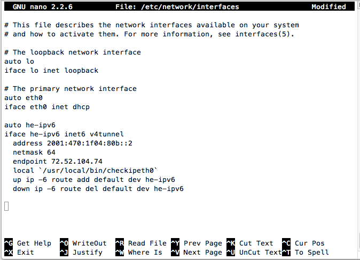
Task: Place cursor on the endpoint 72.52.104.74 line
Action: pos(58,161)
